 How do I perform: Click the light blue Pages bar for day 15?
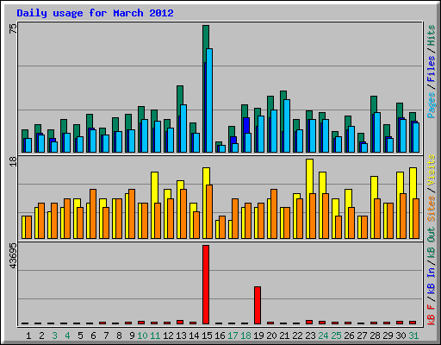coord(209,100)
